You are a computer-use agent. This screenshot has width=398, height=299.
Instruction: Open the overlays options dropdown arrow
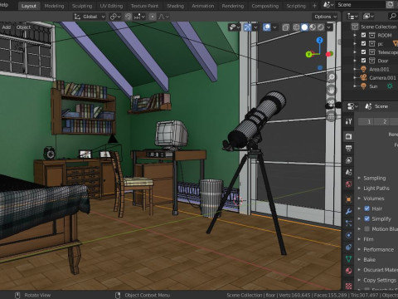274,27
